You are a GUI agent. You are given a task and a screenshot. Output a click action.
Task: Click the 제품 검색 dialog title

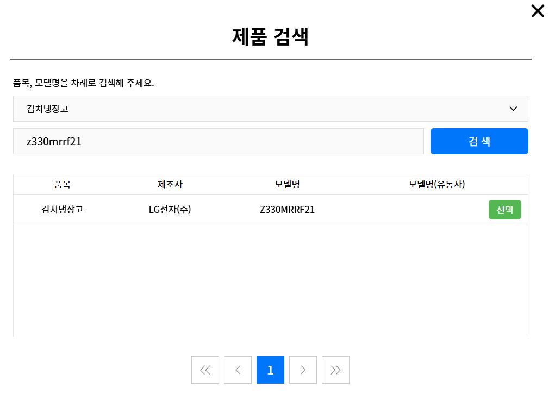(x=270, y=37)
